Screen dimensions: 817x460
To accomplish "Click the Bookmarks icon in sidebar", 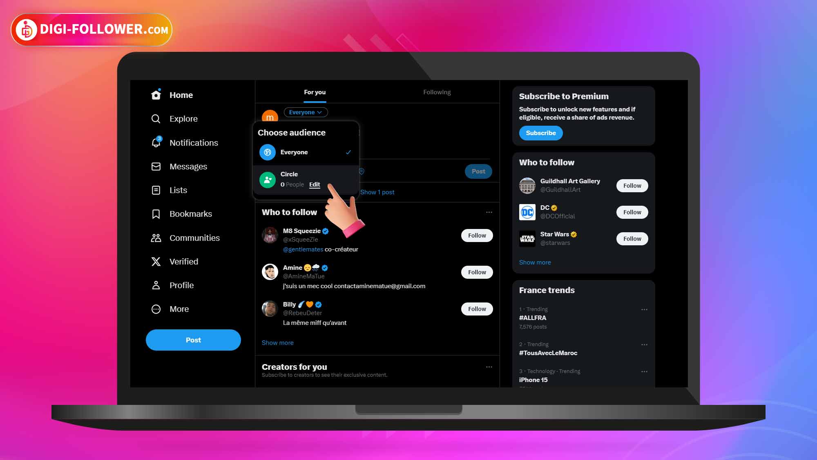I will (x=156, y=214).
